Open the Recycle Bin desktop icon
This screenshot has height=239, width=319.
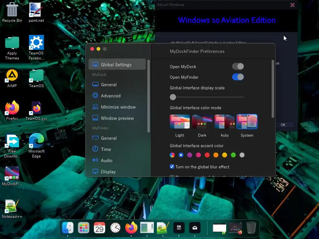pos(12,12)
